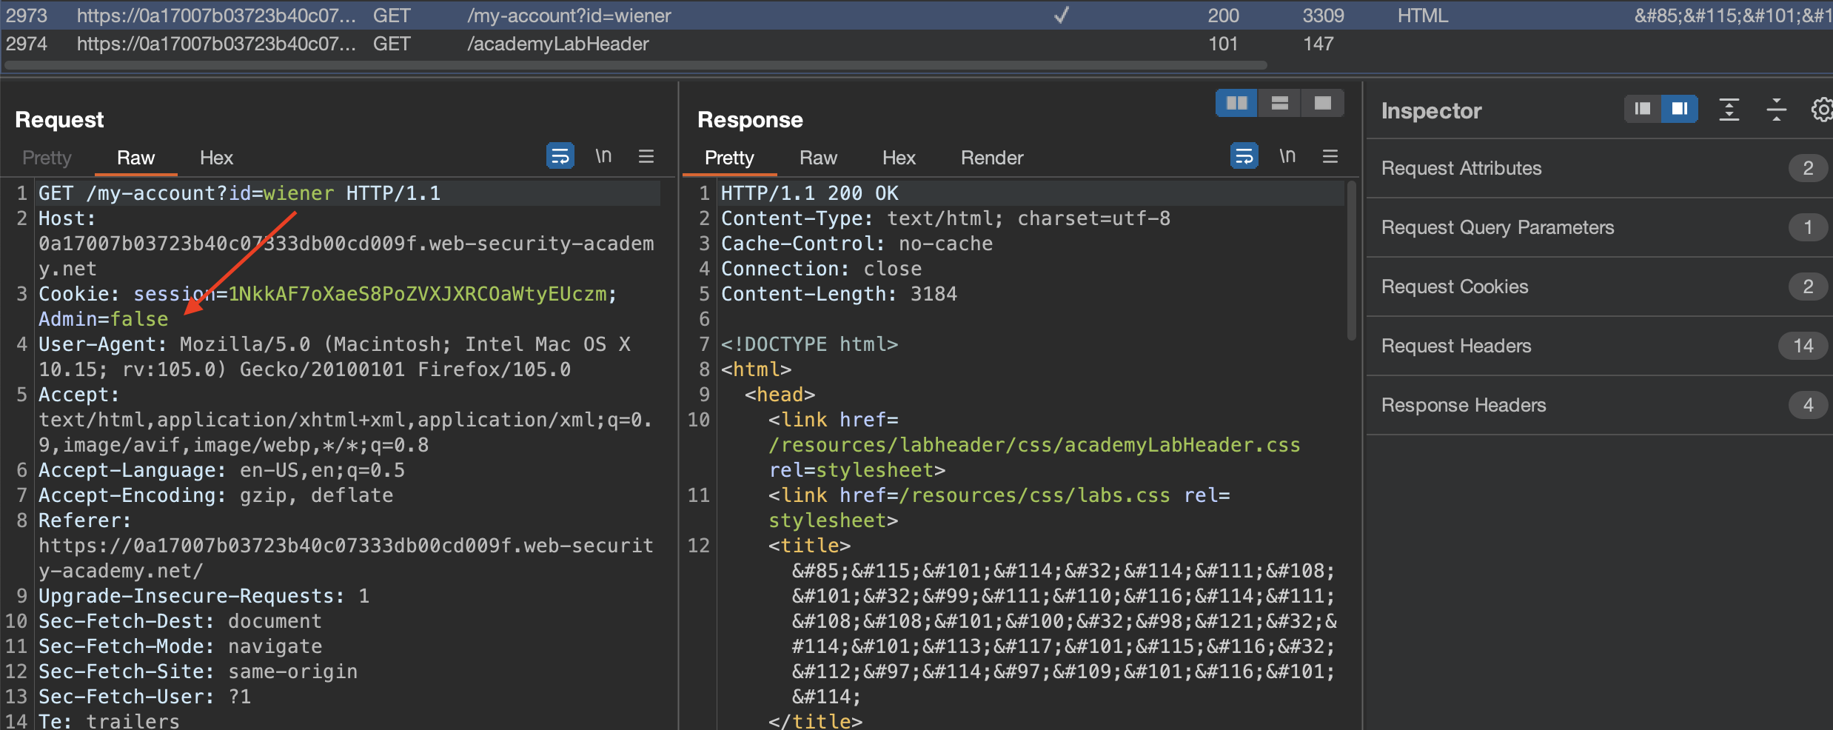
Task: Switch to top-bottom stacked layout view
Action: tap(1280, 103)
